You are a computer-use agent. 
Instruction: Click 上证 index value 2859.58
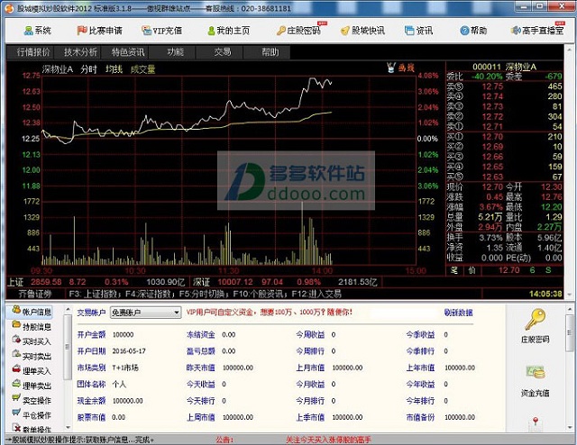pos(46,282)
